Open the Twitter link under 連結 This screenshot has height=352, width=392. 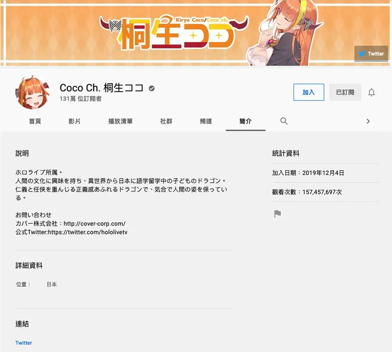point(23,343)
